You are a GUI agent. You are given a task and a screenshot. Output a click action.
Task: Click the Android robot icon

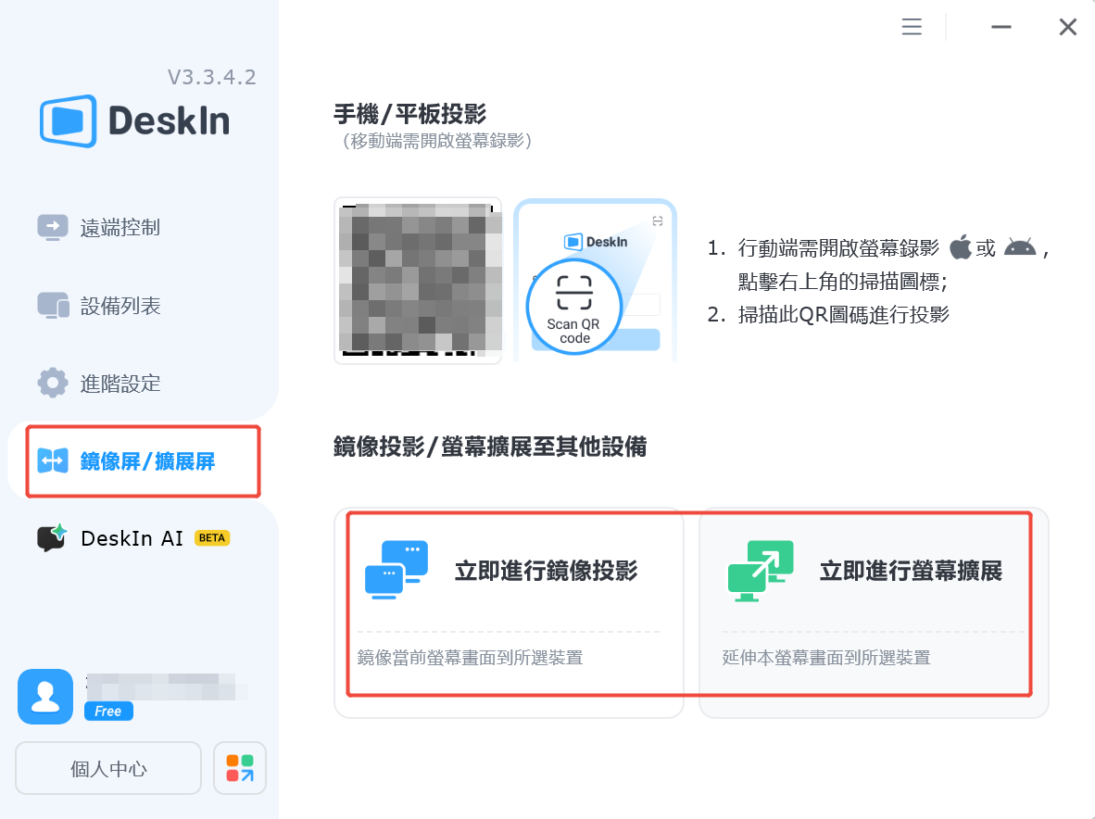[x=1019, y=247]
